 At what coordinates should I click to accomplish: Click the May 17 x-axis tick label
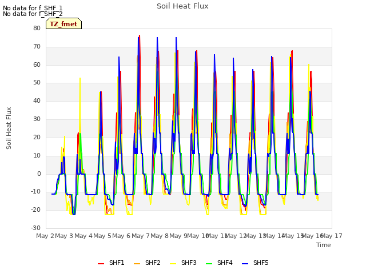point(332,236)
